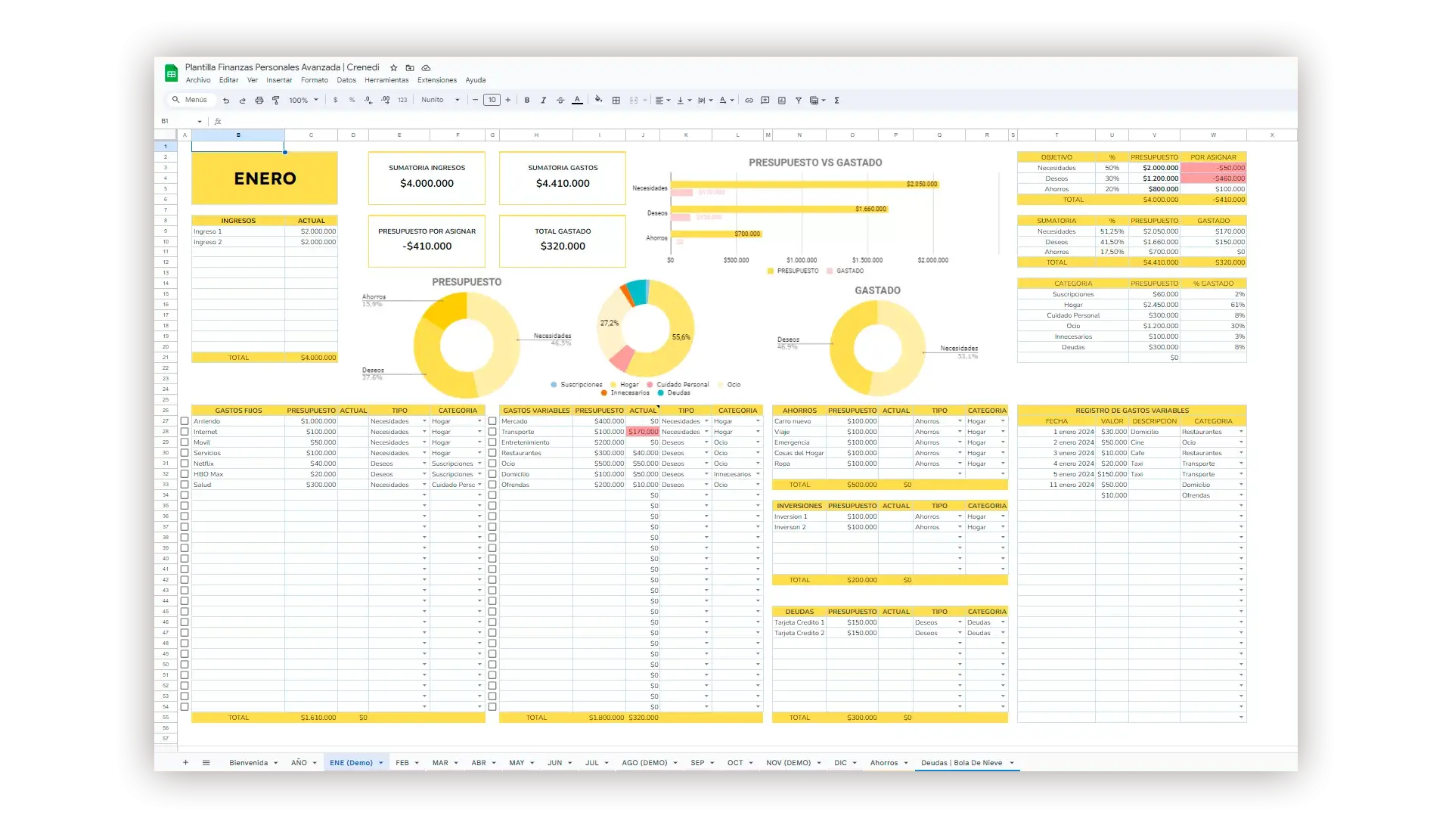Viewport: 1452px width, 828px height.
Task: Open the Formato menu
Action: point(315,80)
